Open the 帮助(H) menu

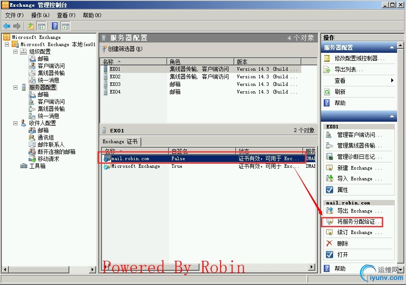92,15
